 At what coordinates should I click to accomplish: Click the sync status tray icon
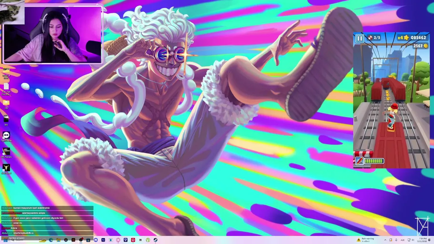pyautogui.click(x=391, y=240)
